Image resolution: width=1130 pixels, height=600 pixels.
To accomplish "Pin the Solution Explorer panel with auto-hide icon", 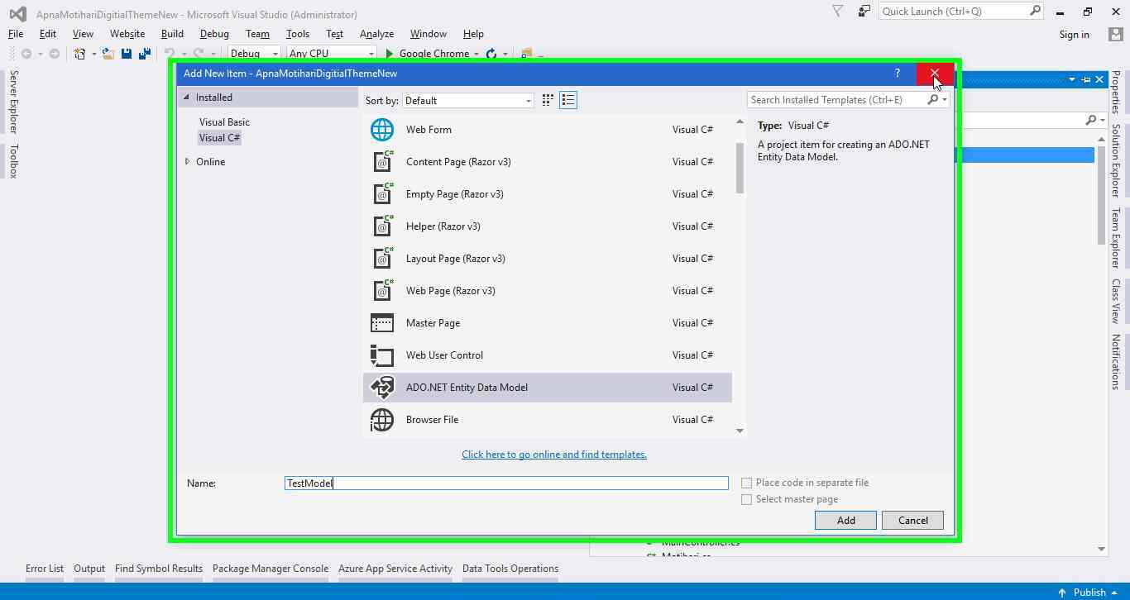I will pyautogui.click(x=1086, y=79).
